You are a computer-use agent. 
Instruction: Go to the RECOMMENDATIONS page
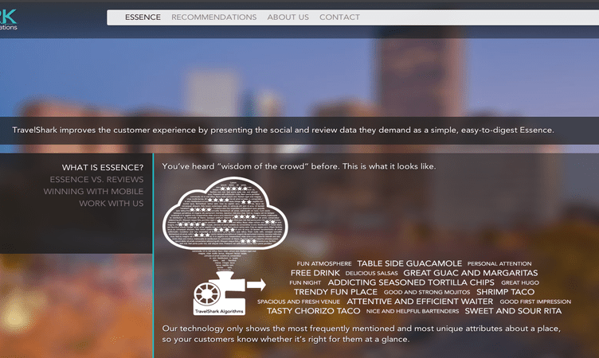[x=214, y=18]
